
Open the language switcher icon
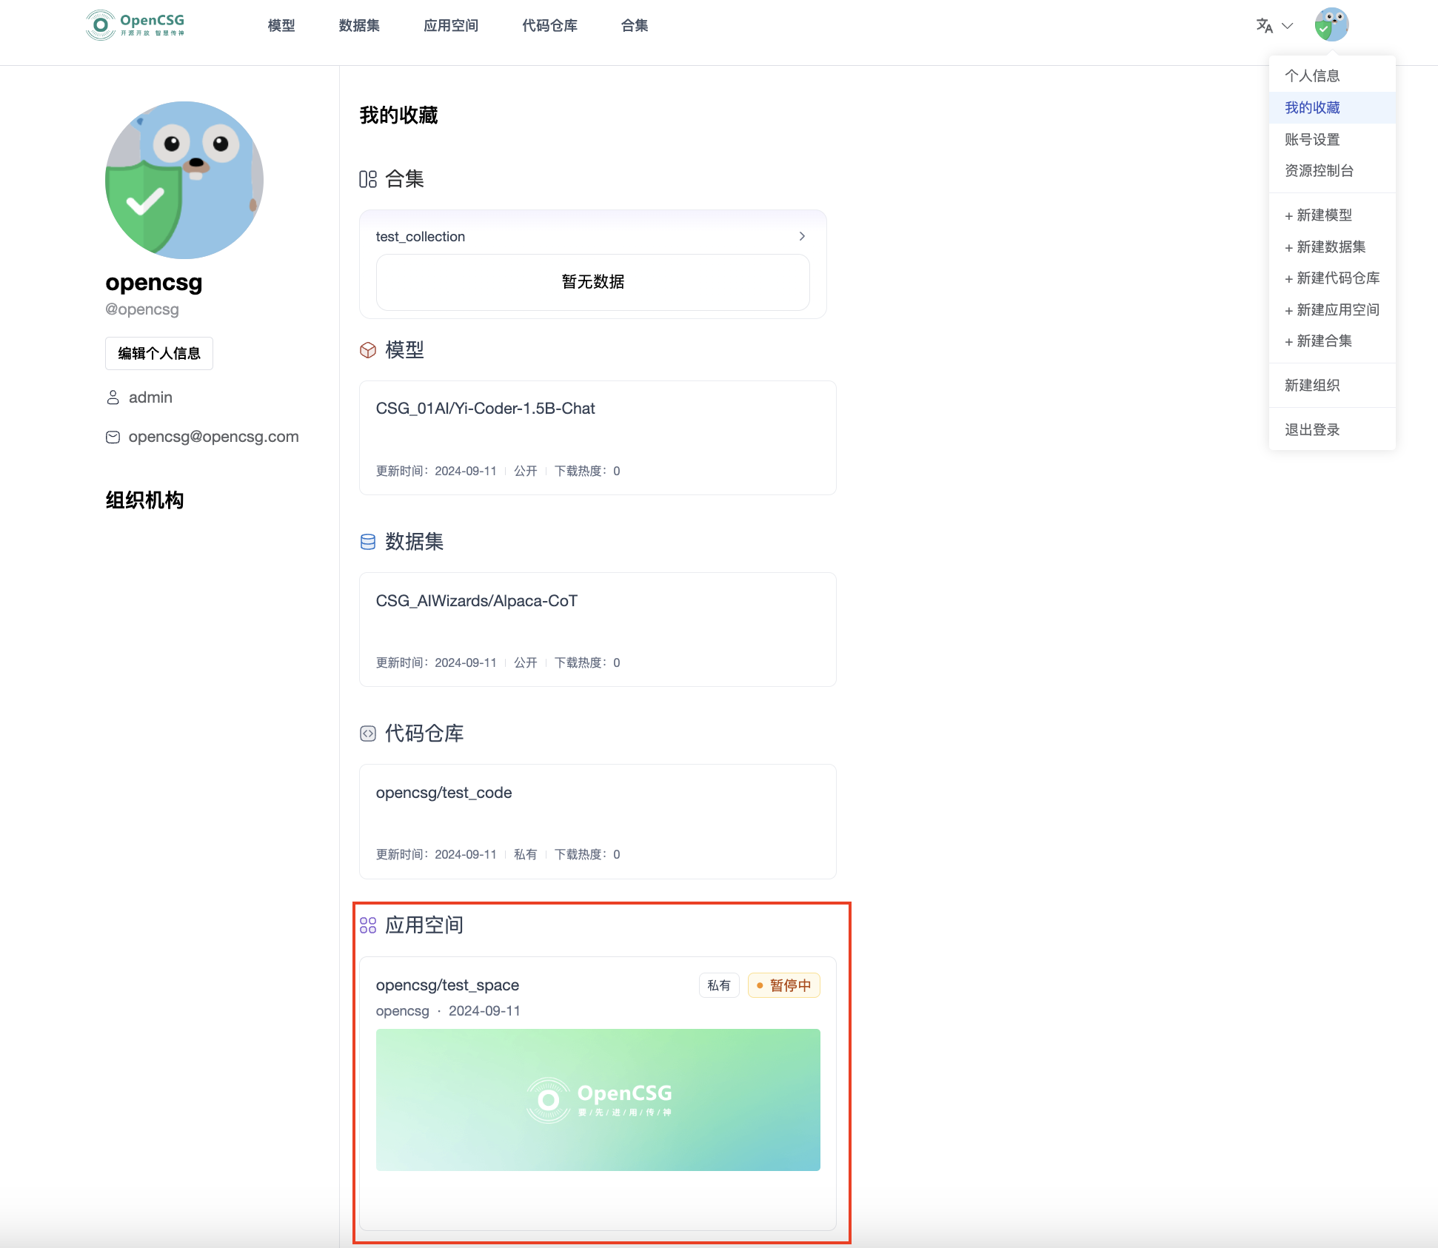coord(1264,26)
